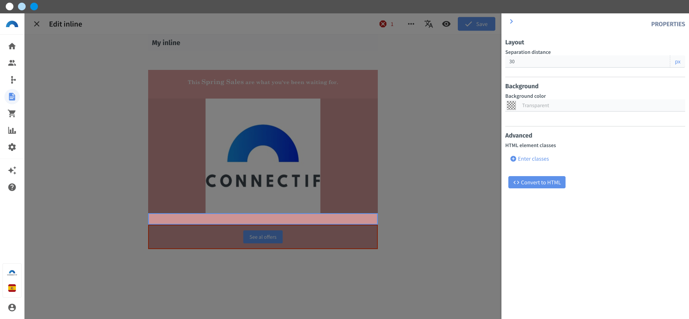
Task: Open the Content document icon
Action: point(12,97)
